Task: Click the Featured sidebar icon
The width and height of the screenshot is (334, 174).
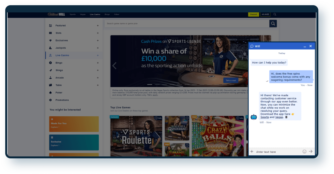Action: point(51,25)
